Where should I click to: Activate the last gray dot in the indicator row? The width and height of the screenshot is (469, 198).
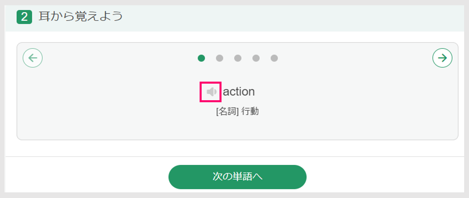coord(274,58)
